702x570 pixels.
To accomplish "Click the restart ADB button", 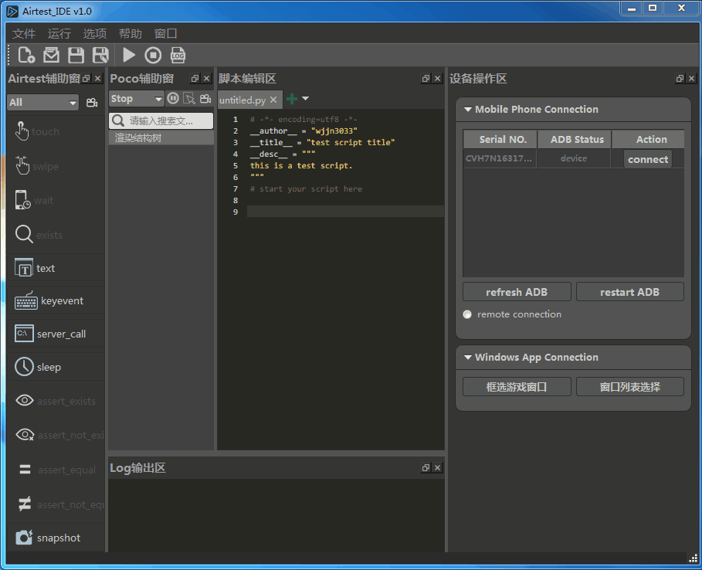I will 629,292.
